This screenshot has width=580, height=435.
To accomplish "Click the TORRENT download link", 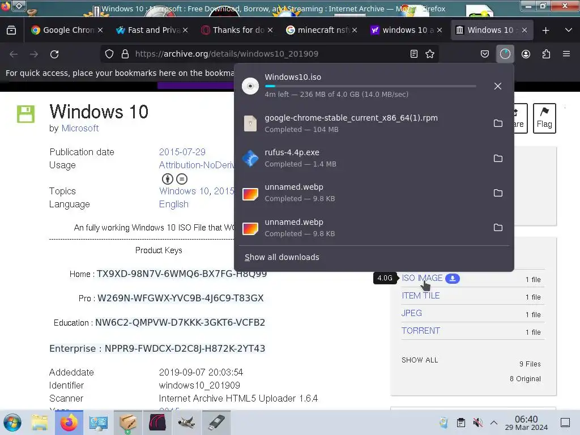I will tap(421, 331).
